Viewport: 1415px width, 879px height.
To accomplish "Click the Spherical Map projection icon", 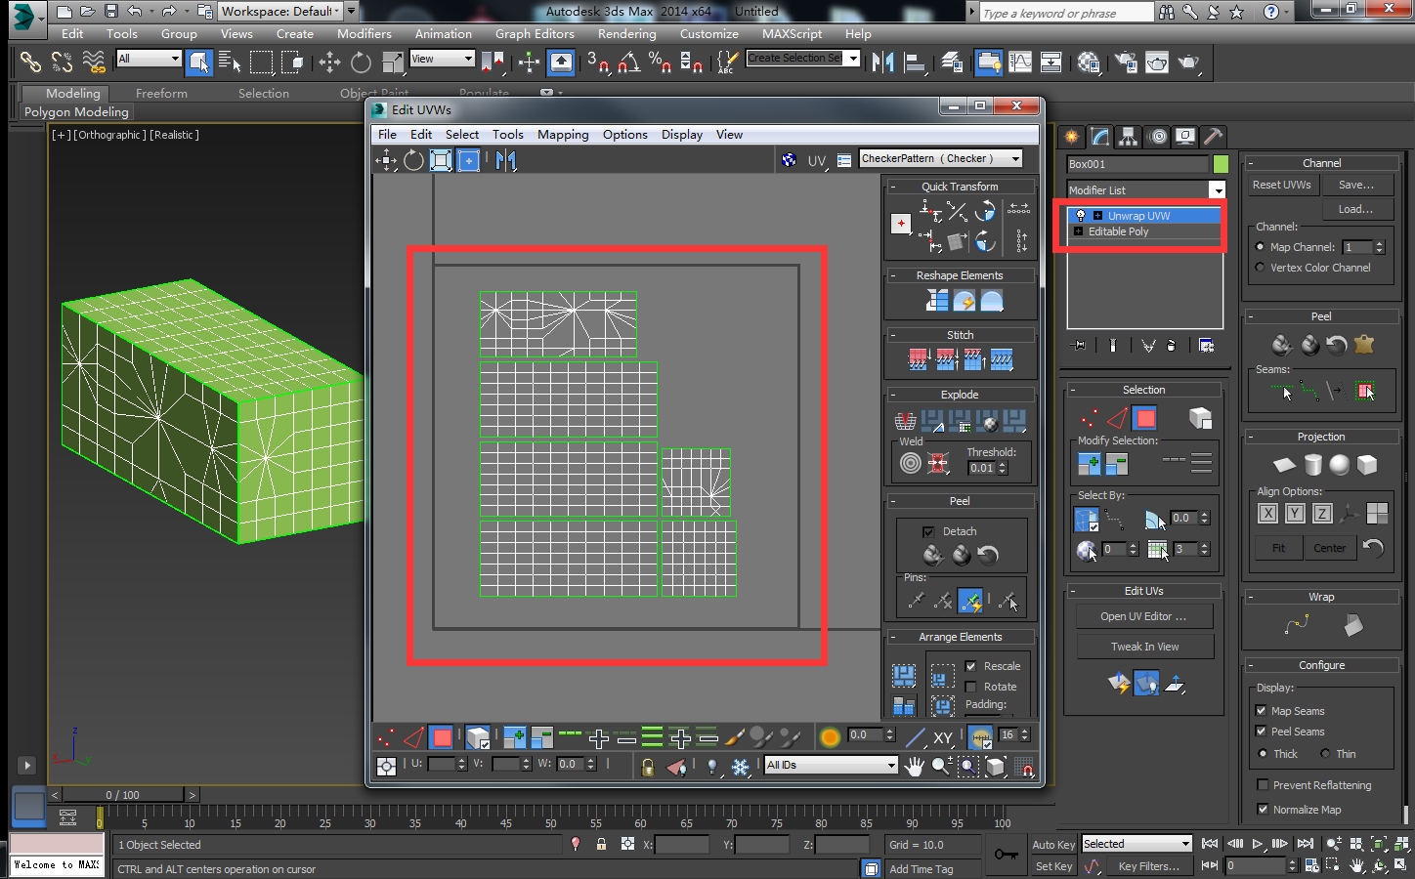I will (1340, 465).
